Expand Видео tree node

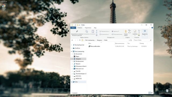pyautogui.click(x=72, y=56)
